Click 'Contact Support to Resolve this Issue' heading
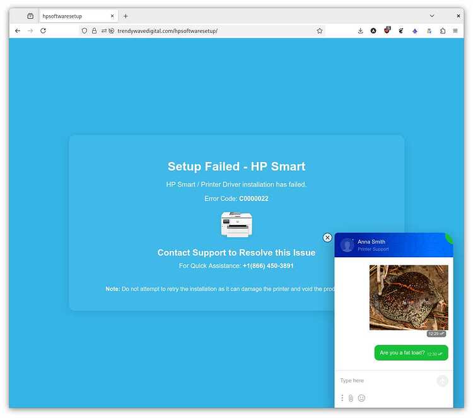Image resolution: width=473 pixels, height=418 pixels. pos(237,253)
